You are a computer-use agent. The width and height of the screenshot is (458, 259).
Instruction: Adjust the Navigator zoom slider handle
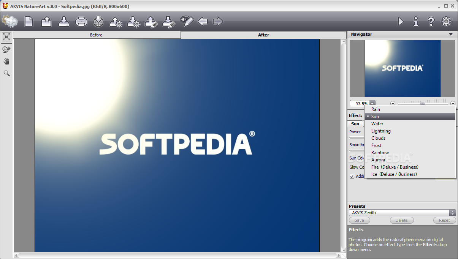pos(422,103)
